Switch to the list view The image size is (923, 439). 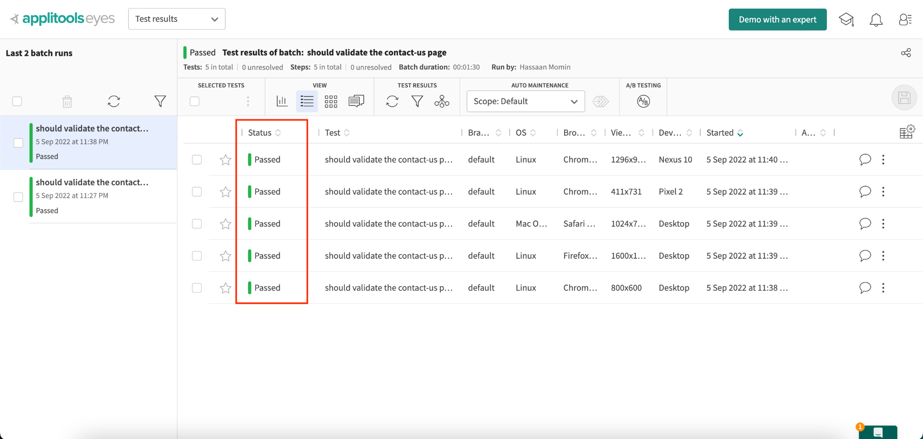coord(307,101)
